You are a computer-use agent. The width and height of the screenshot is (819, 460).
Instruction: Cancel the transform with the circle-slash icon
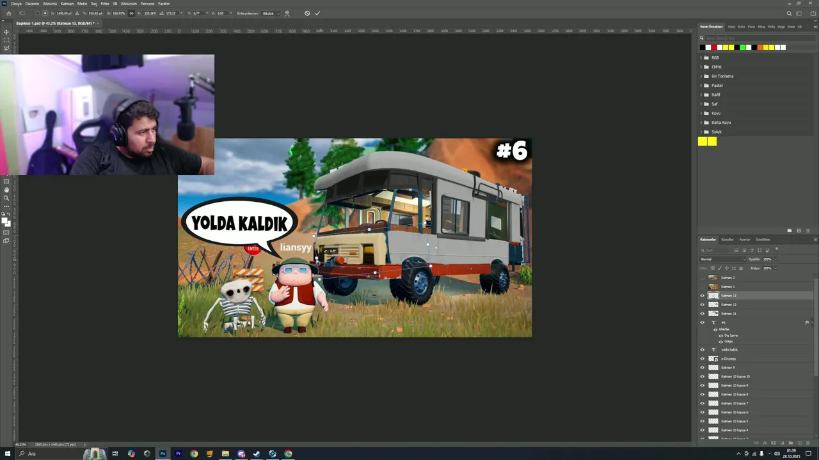click(307, 13)
